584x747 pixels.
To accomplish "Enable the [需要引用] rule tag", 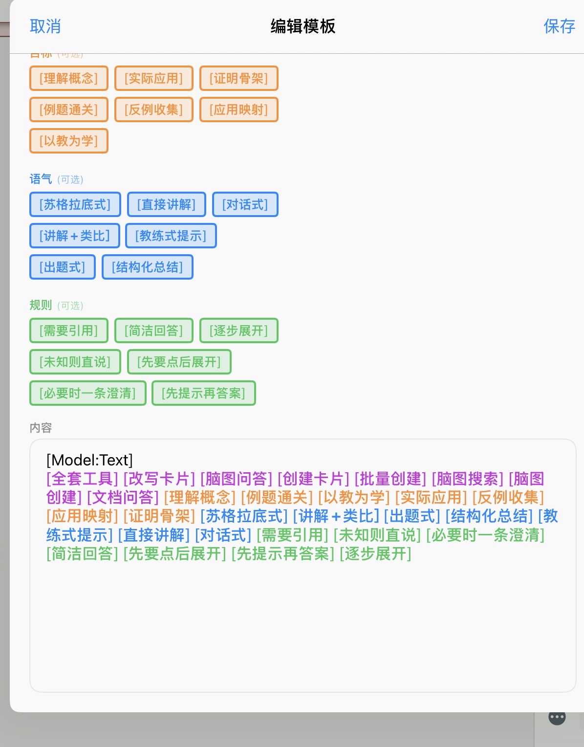I will [x=69, y=330].
